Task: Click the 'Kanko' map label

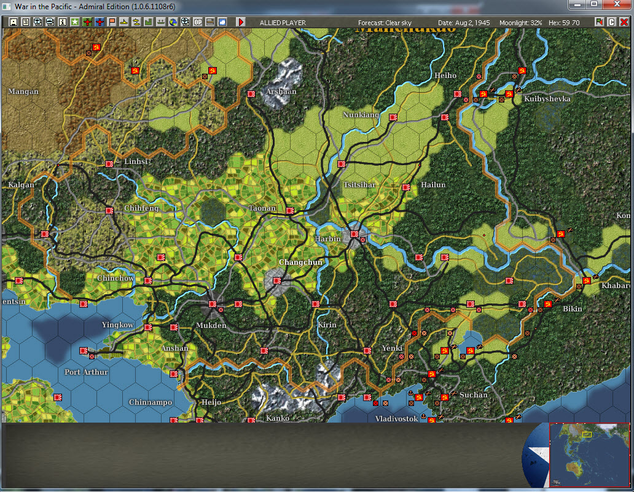Action: click(x=278, y=418)
